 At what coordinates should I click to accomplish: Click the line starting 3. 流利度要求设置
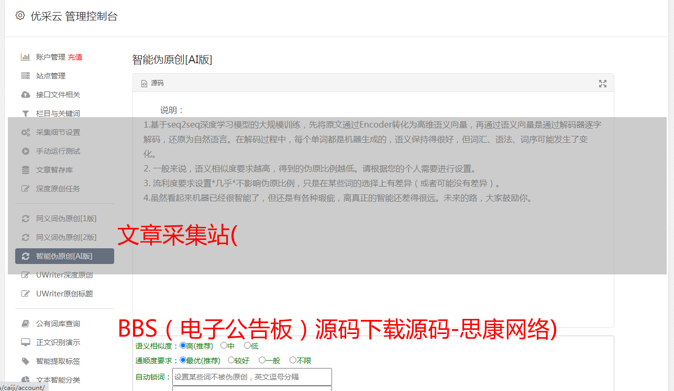(x=323, y=183)
